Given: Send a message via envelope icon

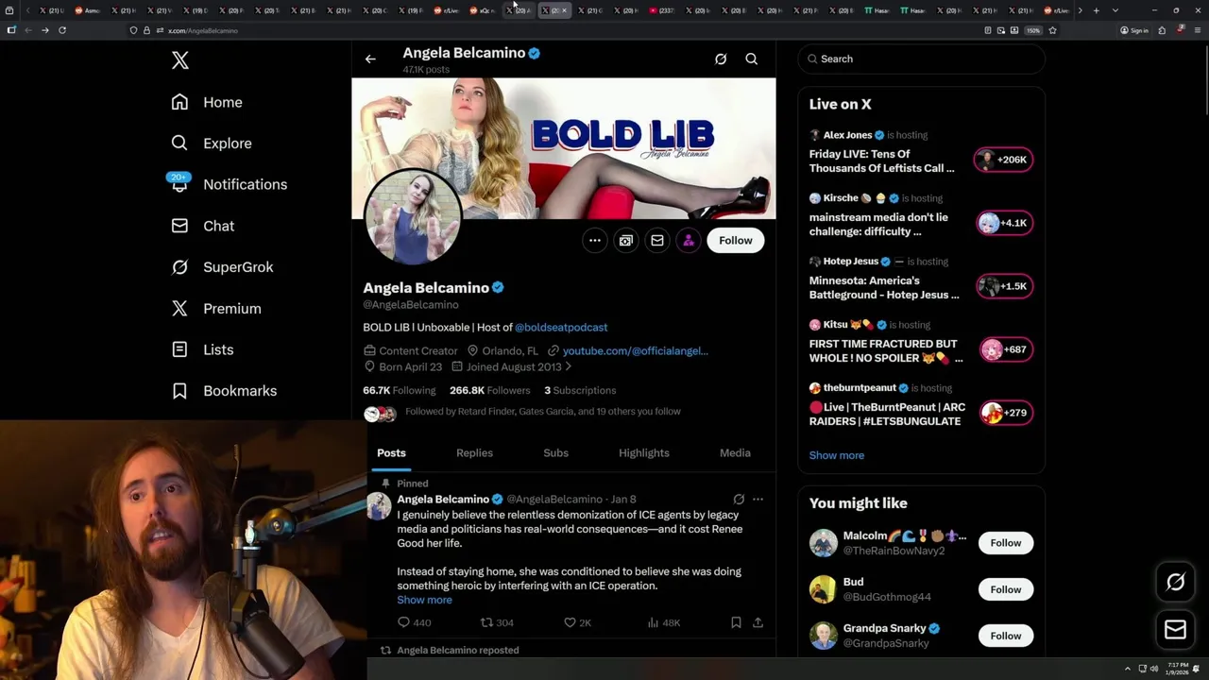Looking at the screenshot, I should [657, 241].
